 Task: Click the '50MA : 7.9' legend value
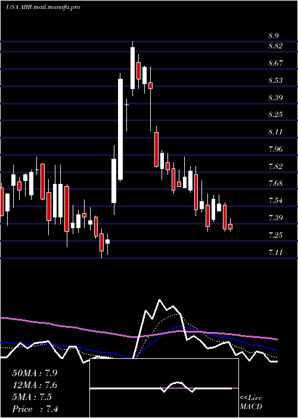35,373
